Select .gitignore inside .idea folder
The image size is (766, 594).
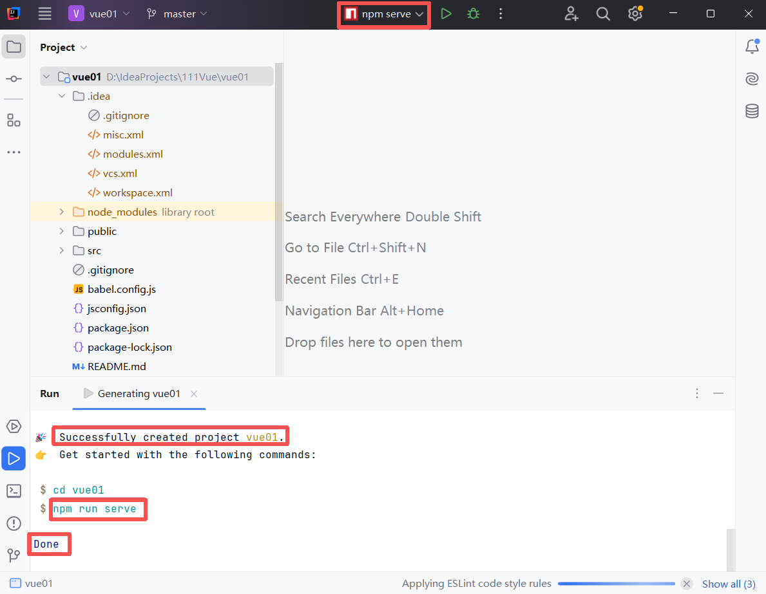tap(119, 115)
